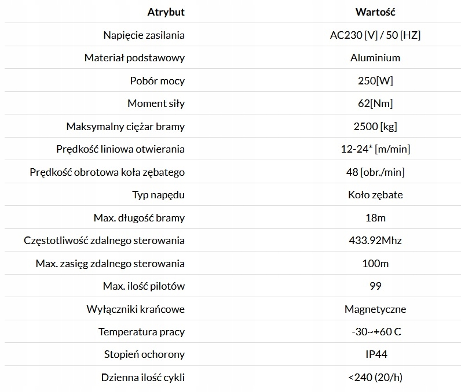The image size is (461, 392).
Task: Select the "433.92Mhz" frequency value
Action: [x=375, y=241]
